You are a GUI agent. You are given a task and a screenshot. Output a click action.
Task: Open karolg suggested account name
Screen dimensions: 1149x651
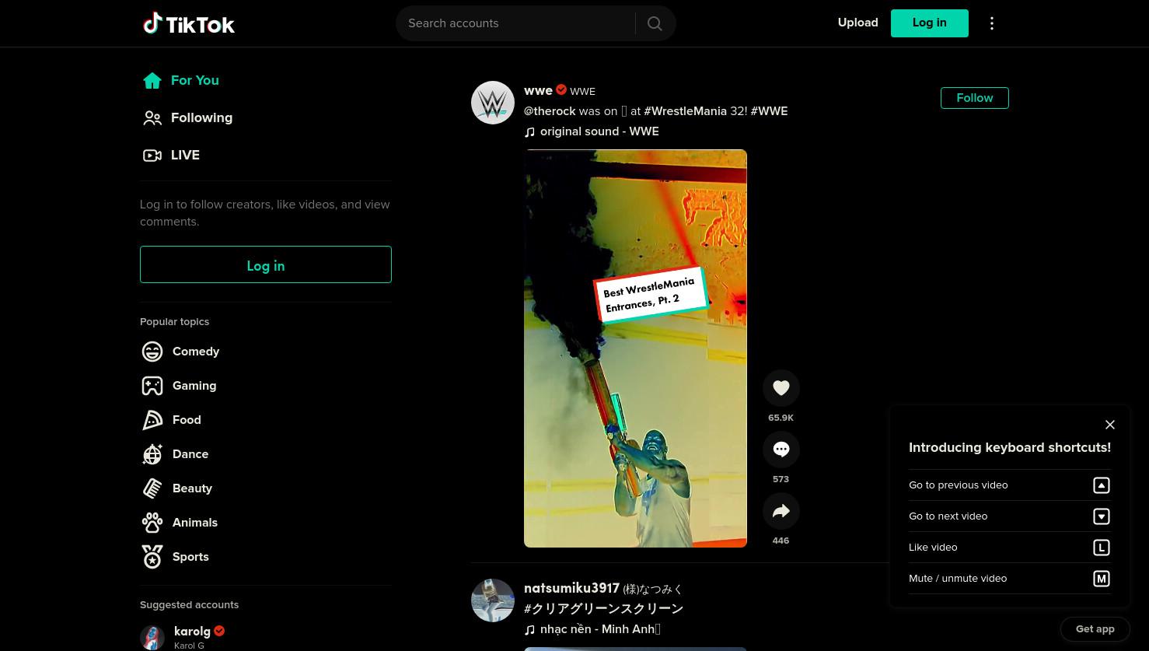pos(192,632)
